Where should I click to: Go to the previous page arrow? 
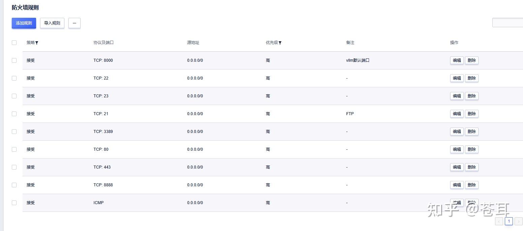click(499, 221)
